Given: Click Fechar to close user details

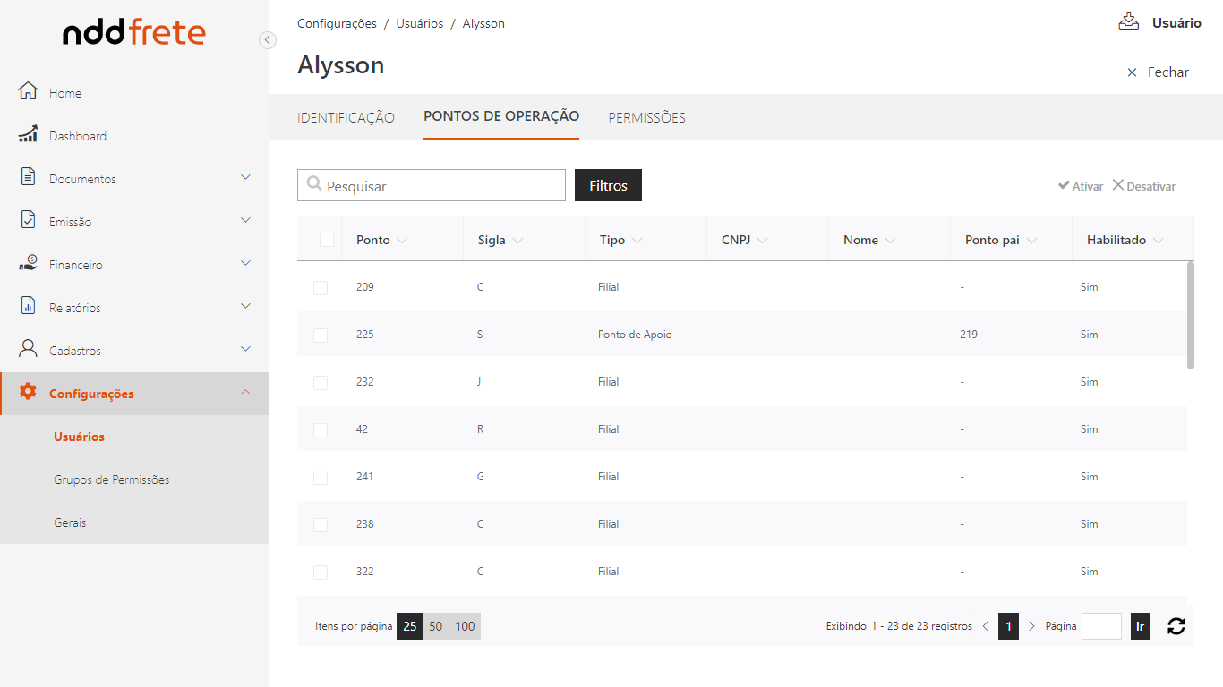Looking at the screenshot, I should pyautogui.click(x=1158, y=72).
